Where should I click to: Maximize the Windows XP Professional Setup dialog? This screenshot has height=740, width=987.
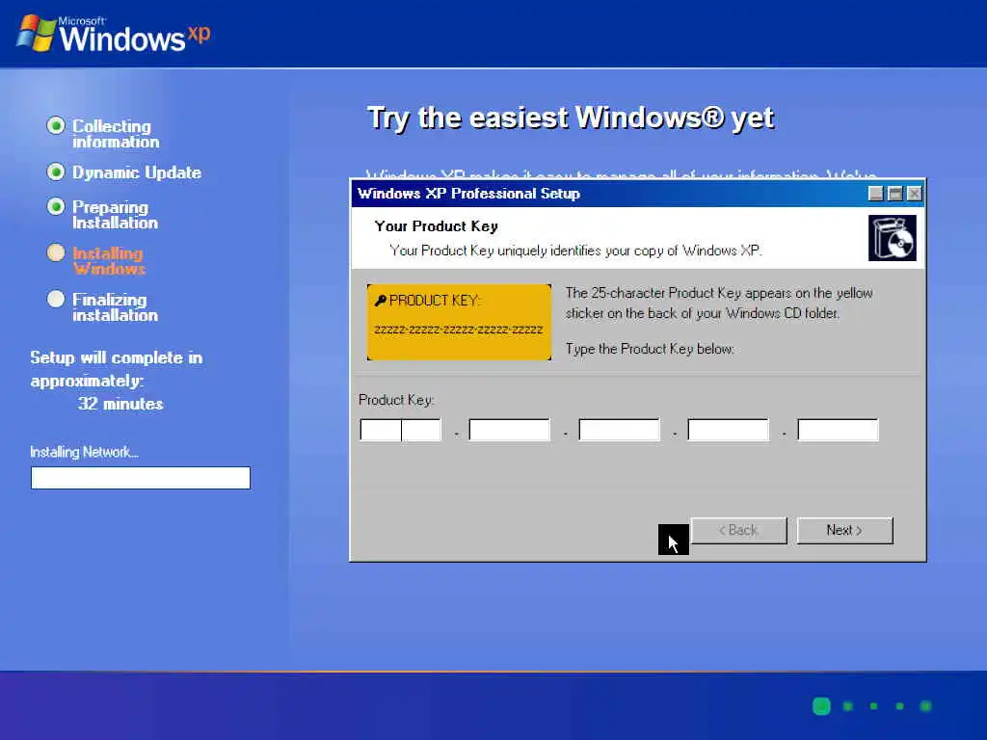895,194
